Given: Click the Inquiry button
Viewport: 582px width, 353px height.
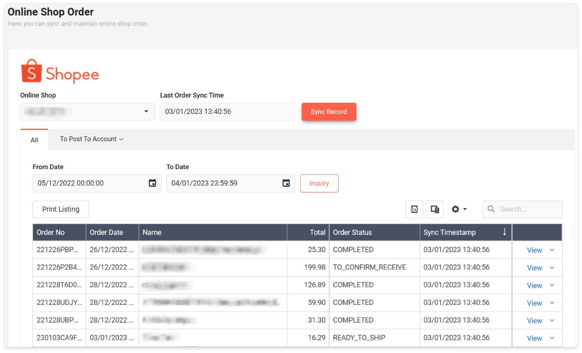Looking at the screenshot, I should [319, 183].
